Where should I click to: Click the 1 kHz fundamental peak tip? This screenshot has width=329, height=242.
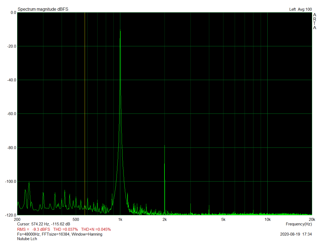coord(120,29)
